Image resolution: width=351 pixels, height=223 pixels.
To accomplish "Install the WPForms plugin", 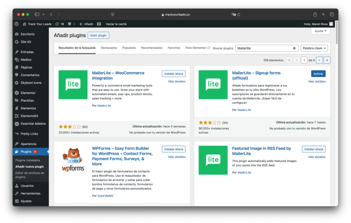I will coord(173,149).
